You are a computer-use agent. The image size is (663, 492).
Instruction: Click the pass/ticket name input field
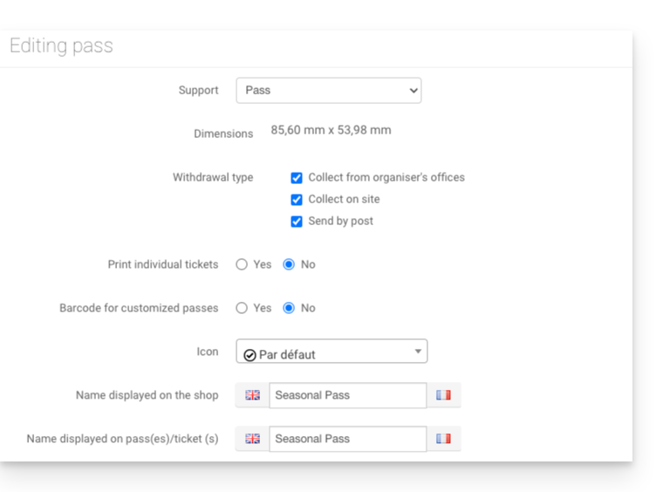pyautogui.click(x=347, y=439)
